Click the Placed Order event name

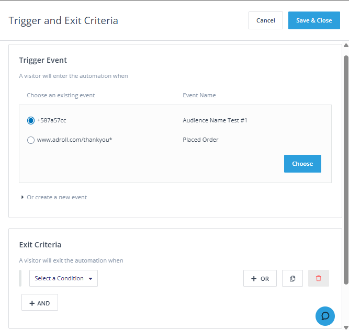(200, 140)
